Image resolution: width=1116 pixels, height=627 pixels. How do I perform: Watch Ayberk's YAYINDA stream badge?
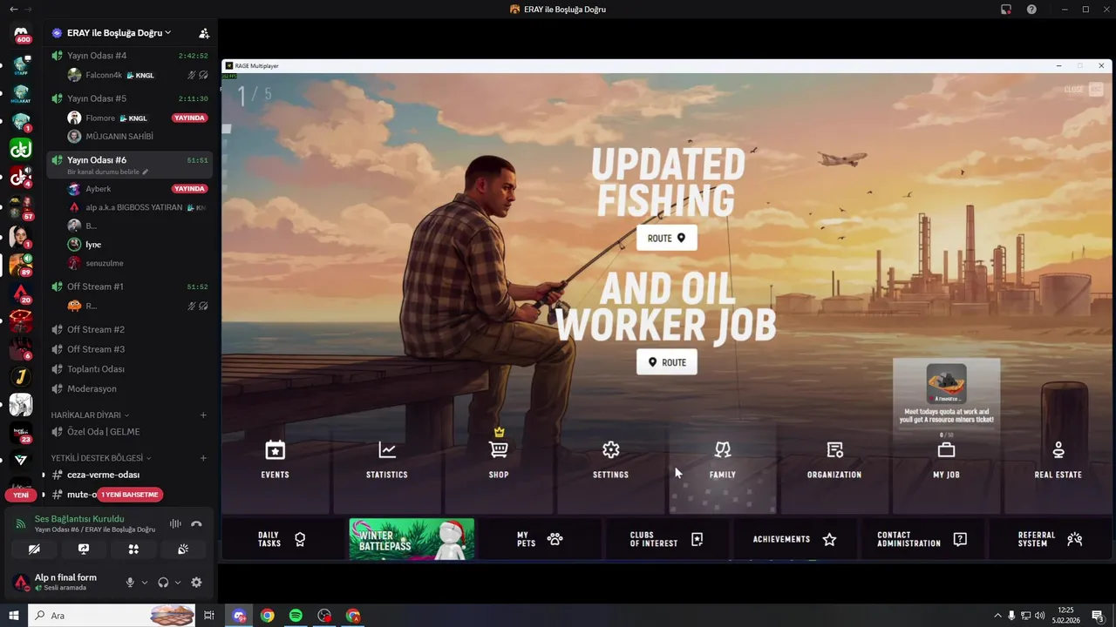[x=189, y=188]
